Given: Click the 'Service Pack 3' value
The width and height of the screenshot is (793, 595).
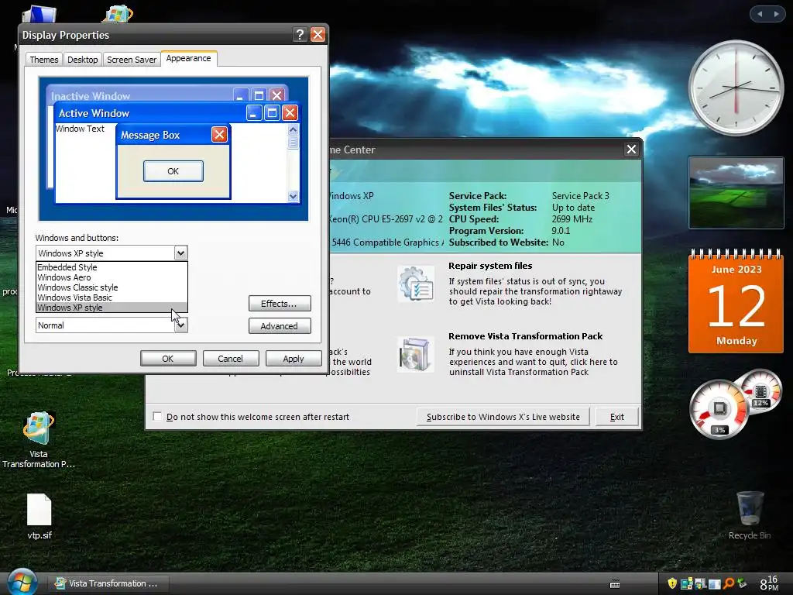Looking at the screenshot, I should pyautogui.click(x=581, y=196).
